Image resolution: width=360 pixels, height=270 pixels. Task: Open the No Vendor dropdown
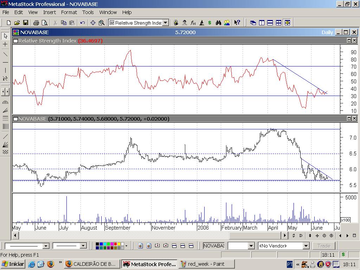[x=306, y=246]
